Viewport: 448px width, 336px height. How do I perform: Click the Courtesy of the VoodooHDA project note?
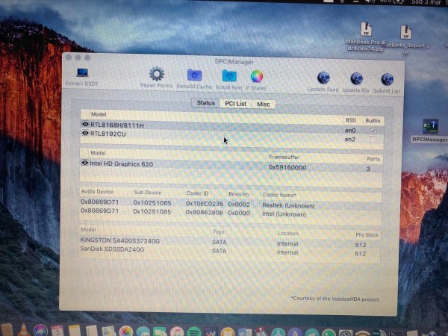pyautogui.click(x=335, y=299)
